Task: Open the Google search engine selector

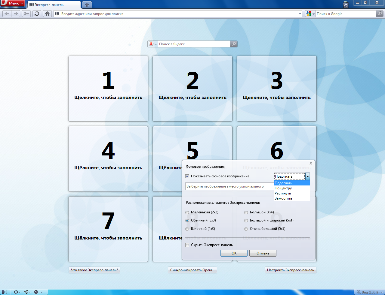Action: click(310, 14)
